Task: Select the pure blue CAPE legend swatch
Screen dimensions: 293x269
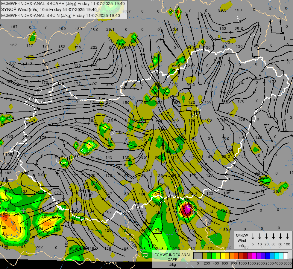Action: click(267, 256)
